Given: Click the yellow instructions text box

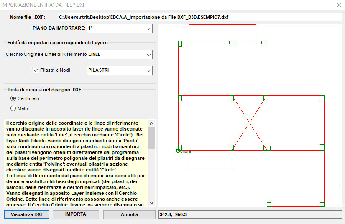Looking at the screenshot, I should point(77,163).
